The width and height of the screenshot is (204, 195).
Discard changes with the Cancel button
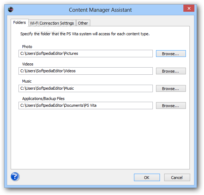pos(177,178)
